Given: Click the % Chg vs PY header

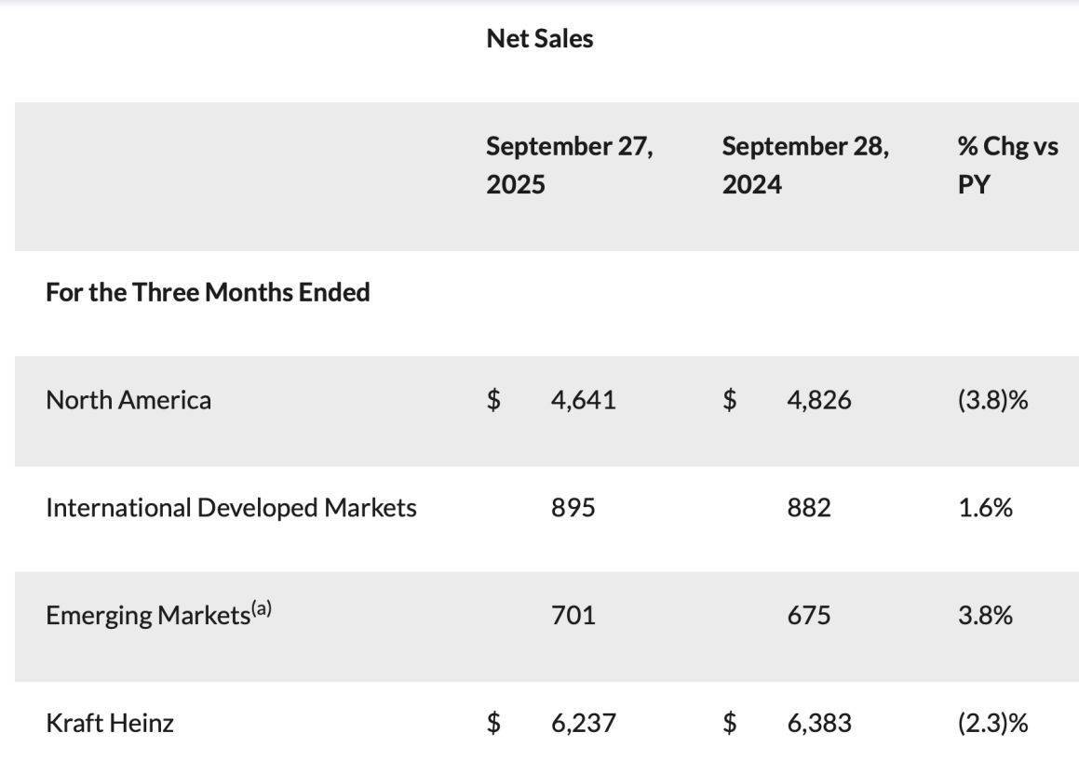Looking at the screenshot, I should point(1007,165).
